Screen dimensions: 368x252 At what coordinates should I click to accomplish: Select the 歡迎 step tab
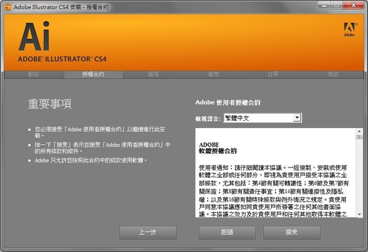pos(34,74)
